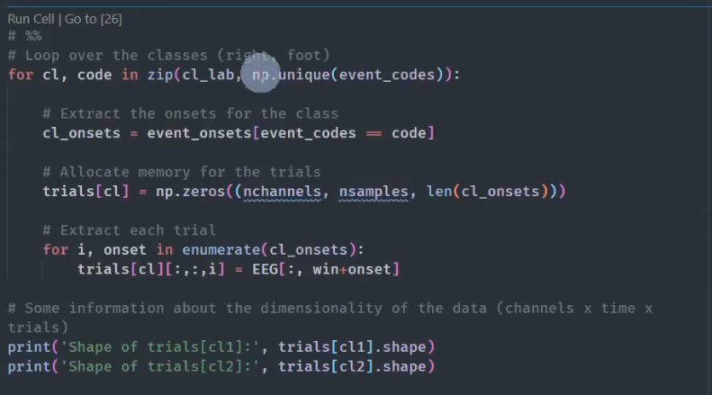Place cursor on the "# %%" cell marker
Screen dimensions: 712x395
[24, 36]
